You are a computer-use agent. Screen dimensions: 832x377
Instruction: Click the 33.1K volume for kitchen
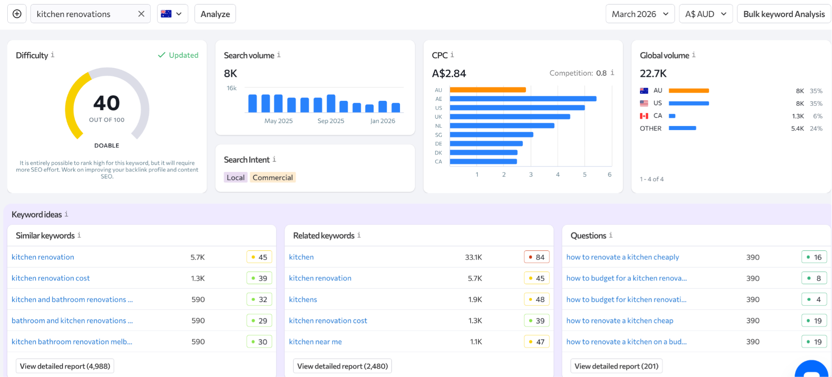coord(474,257)
